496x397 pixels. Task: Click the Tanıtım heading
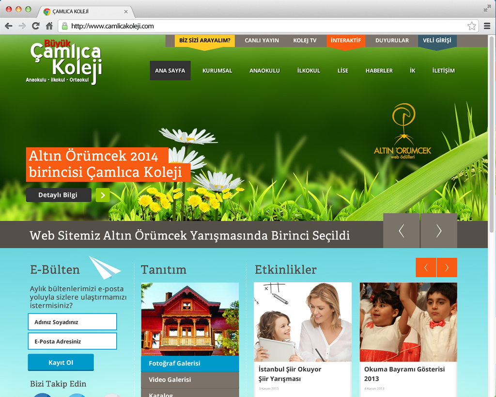coord(164,270)
